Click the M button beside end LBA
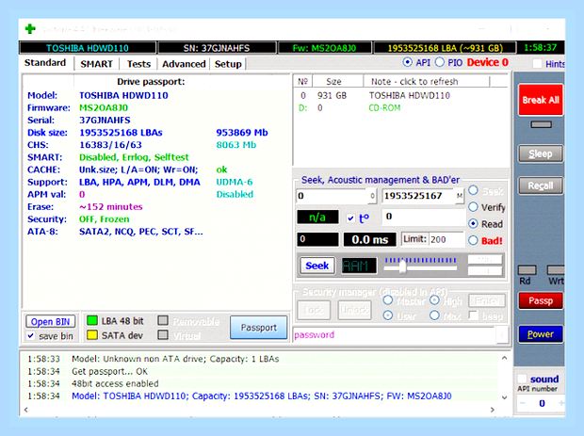The width and height of the screenshot is (584, 436). pos(460,196)
